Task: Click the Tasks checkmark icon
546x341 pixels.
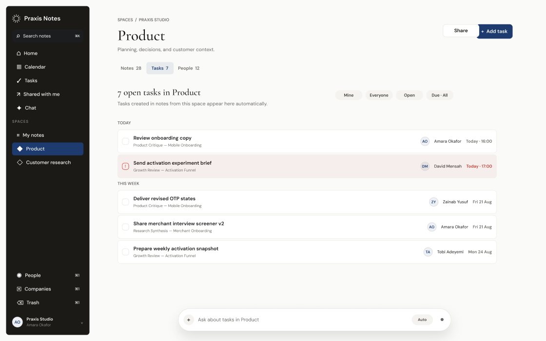Action: click(x=19, y=80)
